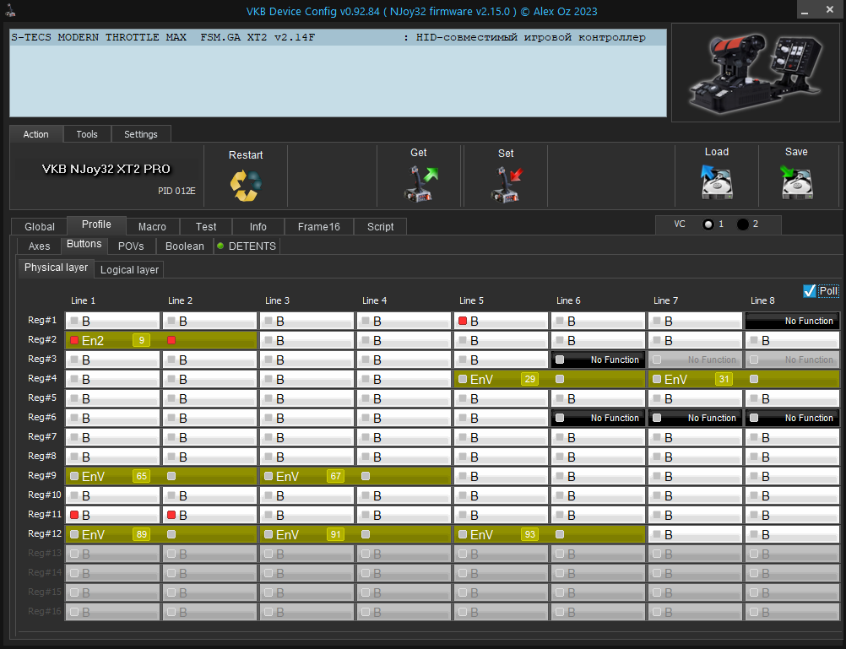The height and width of the screenshot is (649, 846).
Task: Click the Get joystick icon with green arrow
Action: point(420,183)
